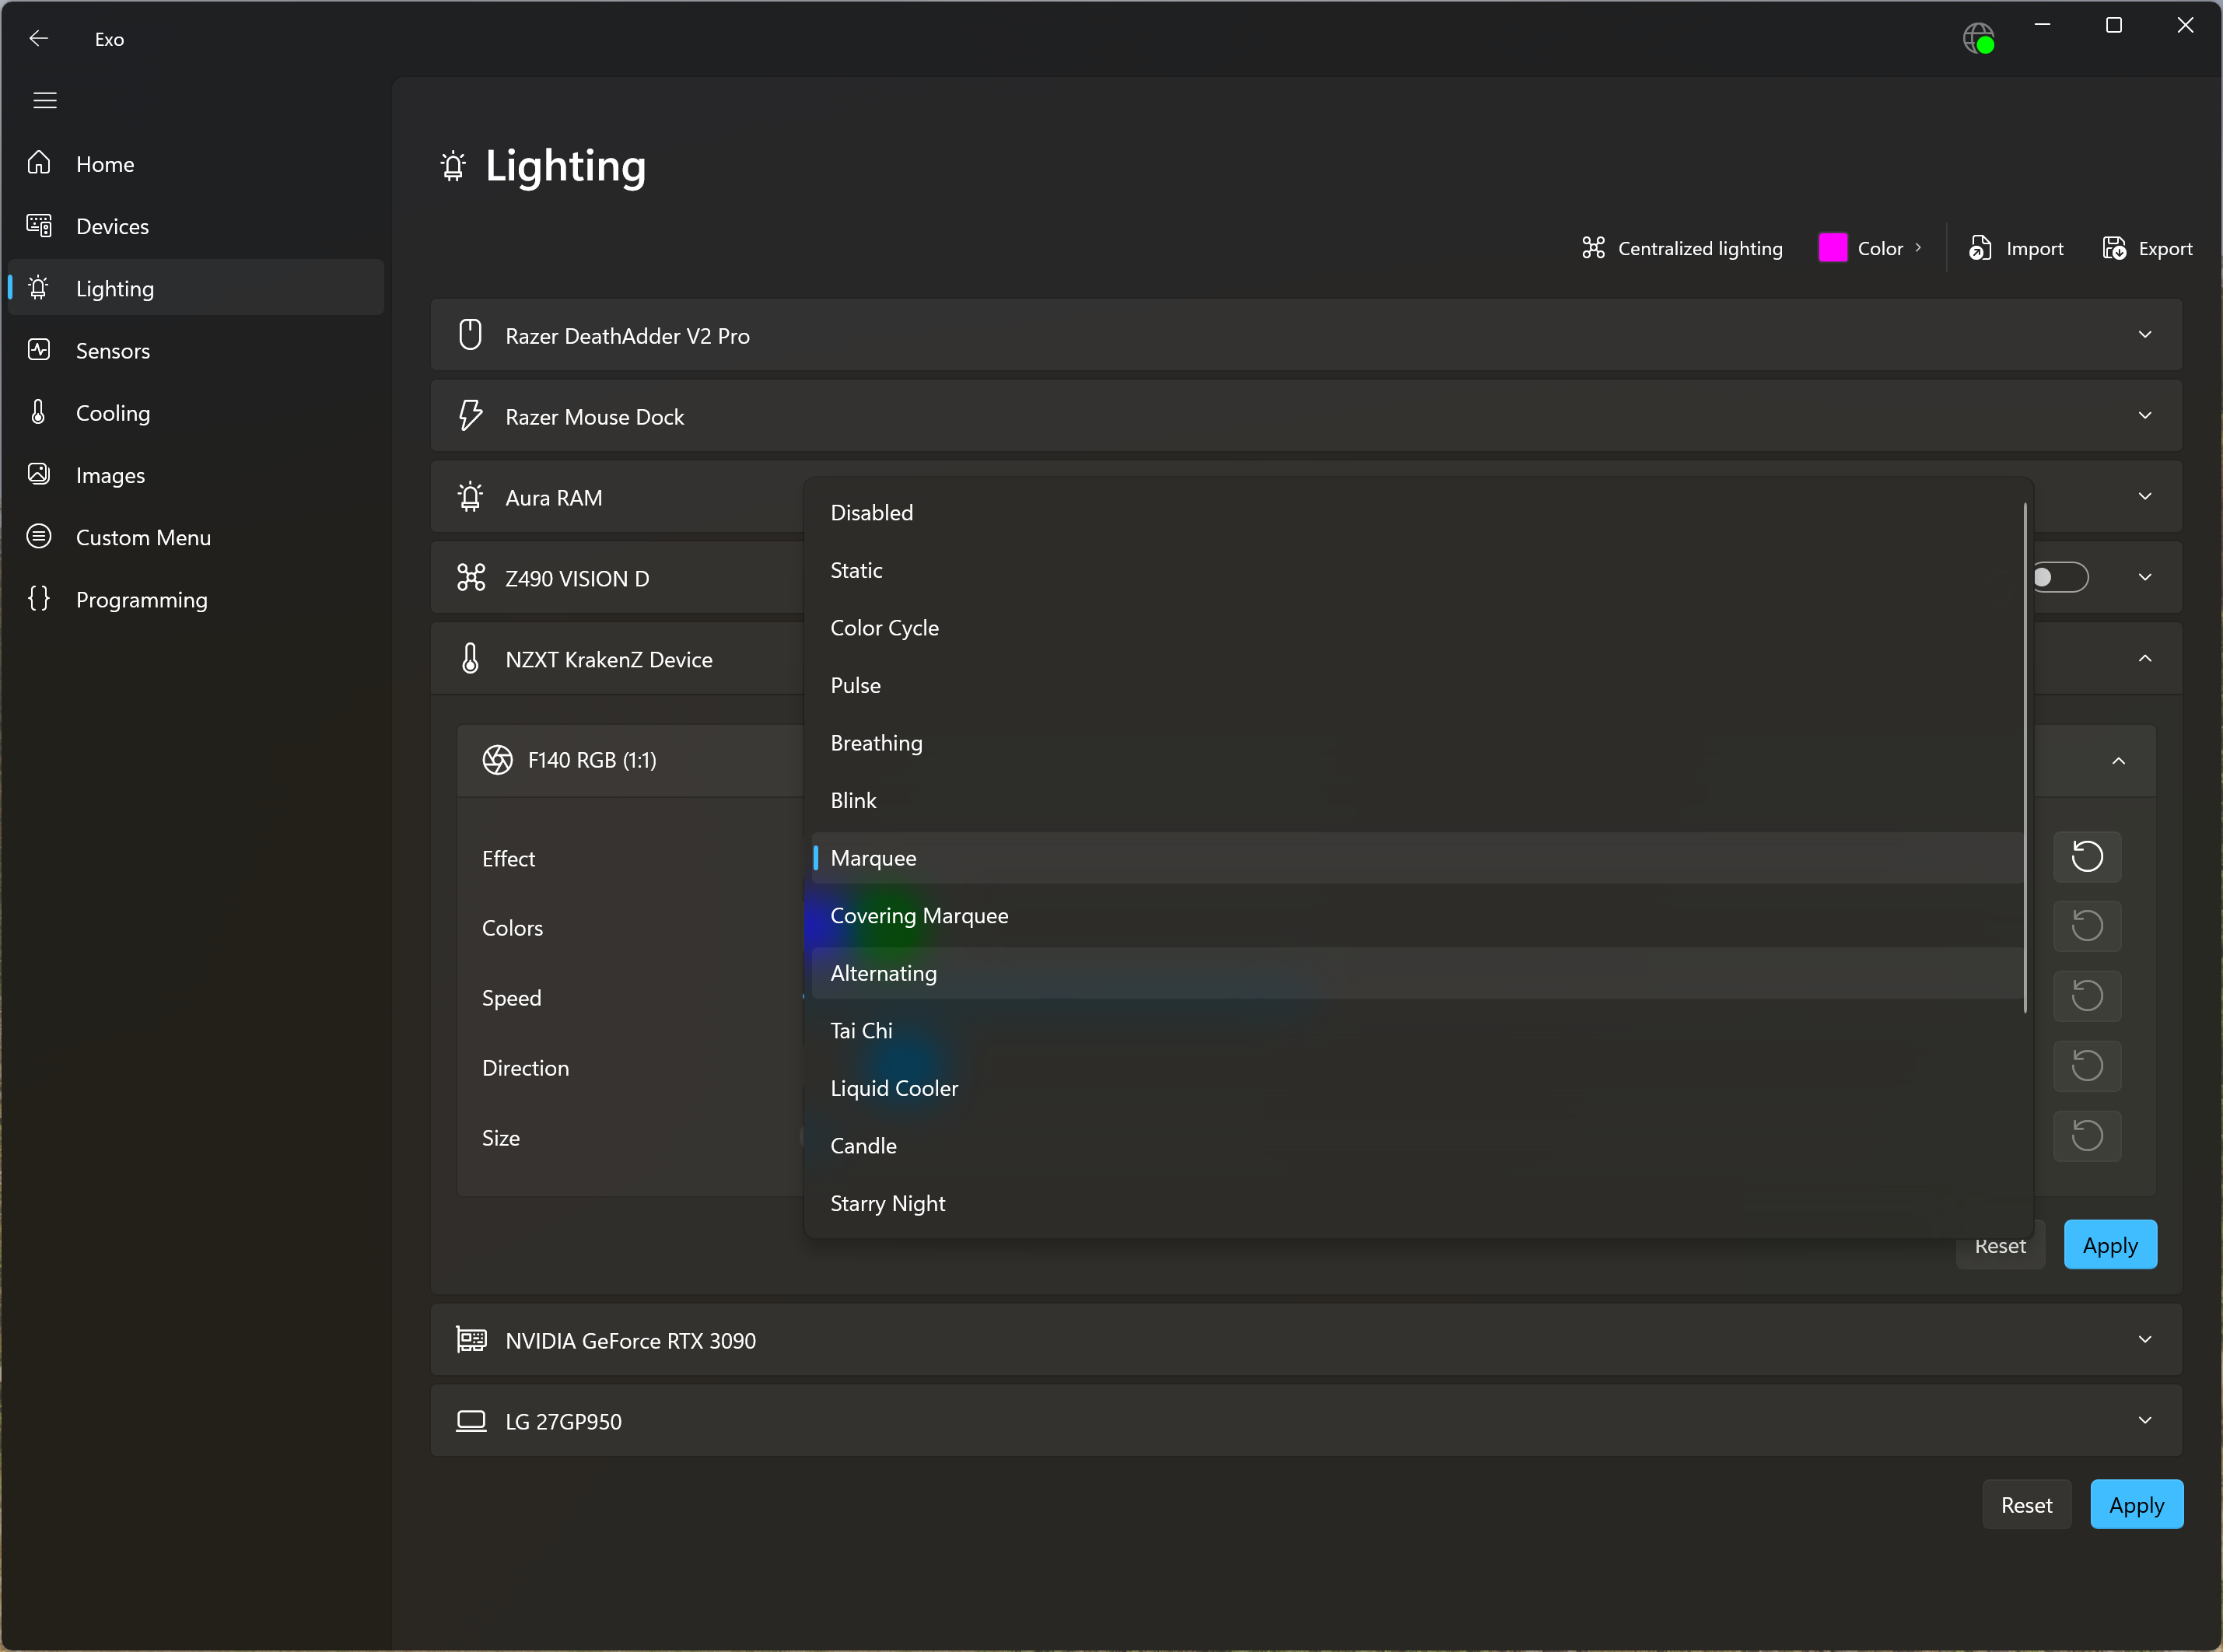Open the Programming page

(x=141, y=600)
